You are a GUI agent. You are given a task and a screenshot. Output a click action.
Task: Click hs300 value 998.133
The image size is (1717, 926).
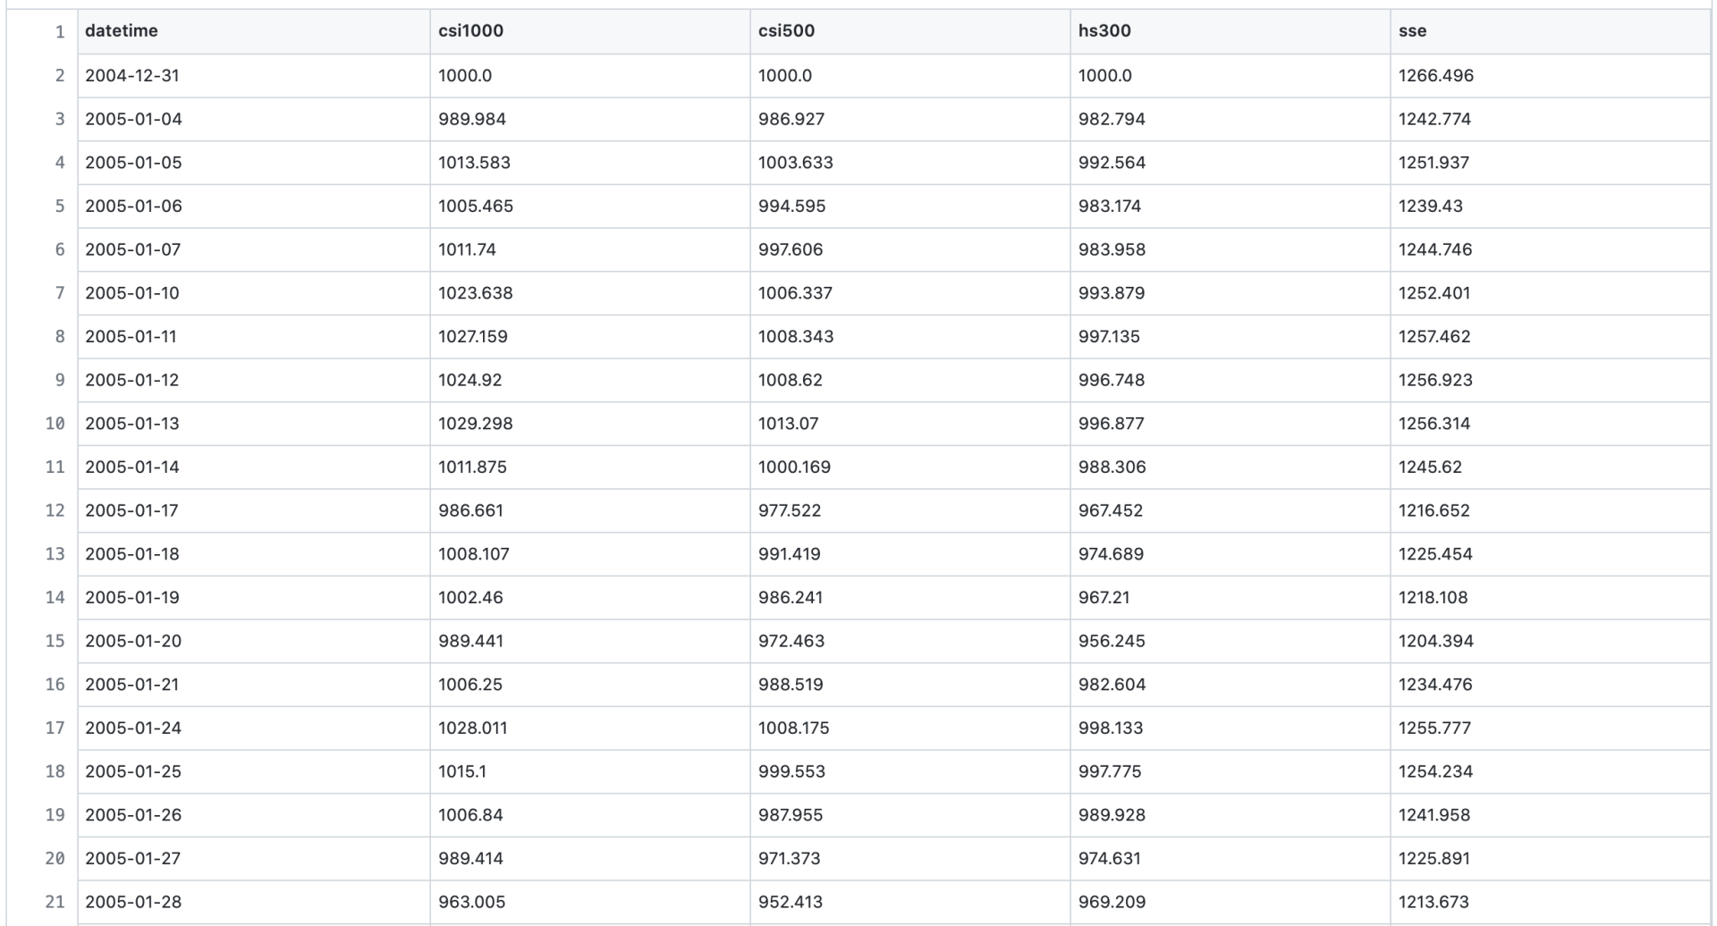1110,728
